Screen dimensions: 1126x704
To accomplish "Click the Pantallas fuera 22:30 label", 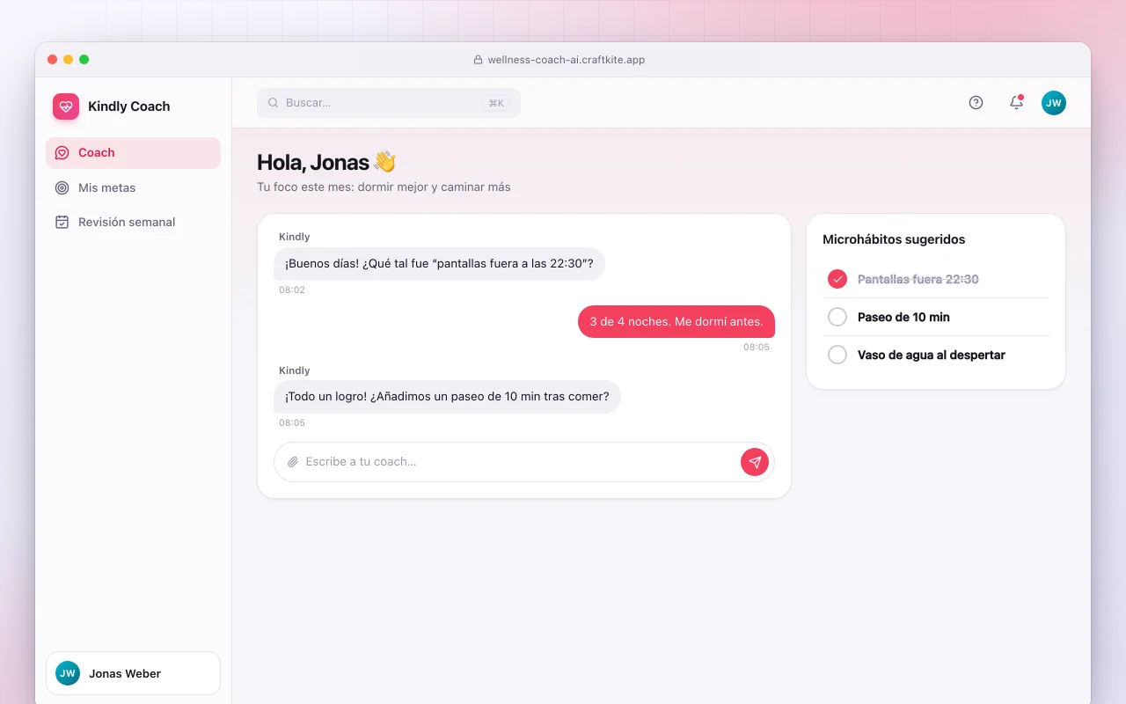I will click(918, 279).
